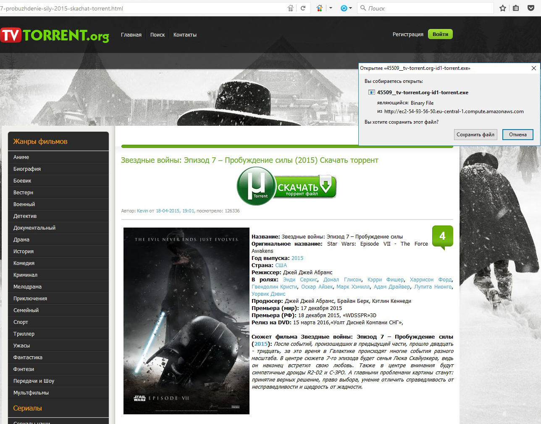Viewport: 541px width, 424px height.
Task: Click actor link Гвендолин Кристи
Action: point(274,287)
